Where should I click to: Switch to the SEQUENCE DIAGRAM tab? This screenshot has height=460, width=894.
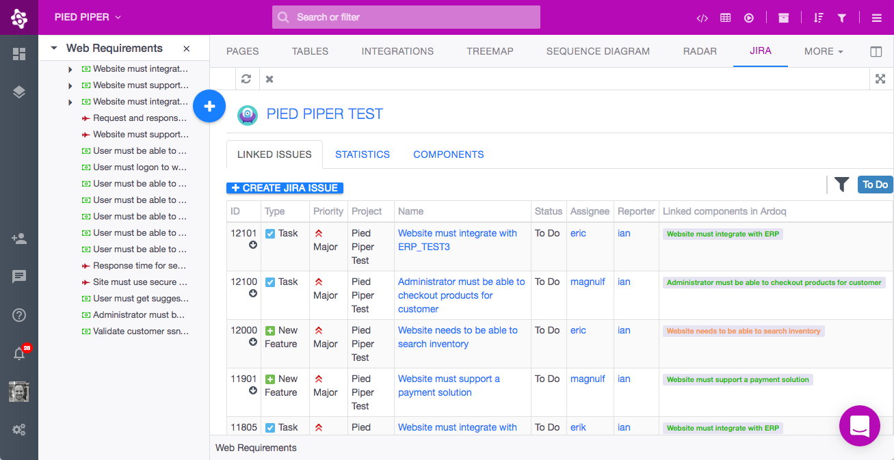coord(598,51)
